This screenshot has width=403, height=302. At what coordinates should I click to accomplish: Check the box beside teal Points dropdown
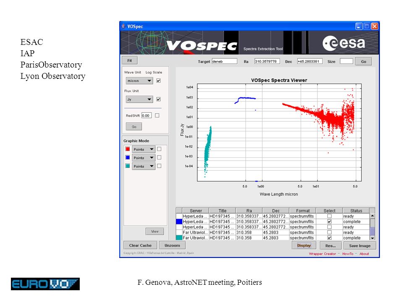click(x=159, y=166)
